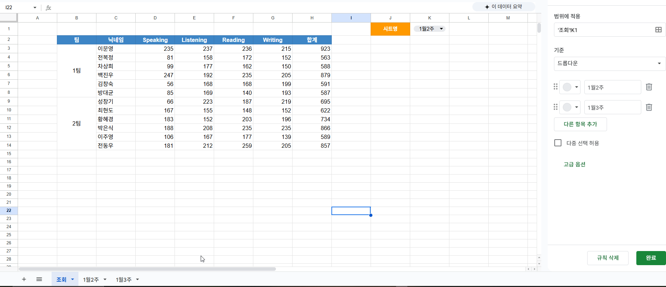This screenshot has width=666, height=287.
Task: Open color picker for 1월2주 item
Action: coord(570,87)
